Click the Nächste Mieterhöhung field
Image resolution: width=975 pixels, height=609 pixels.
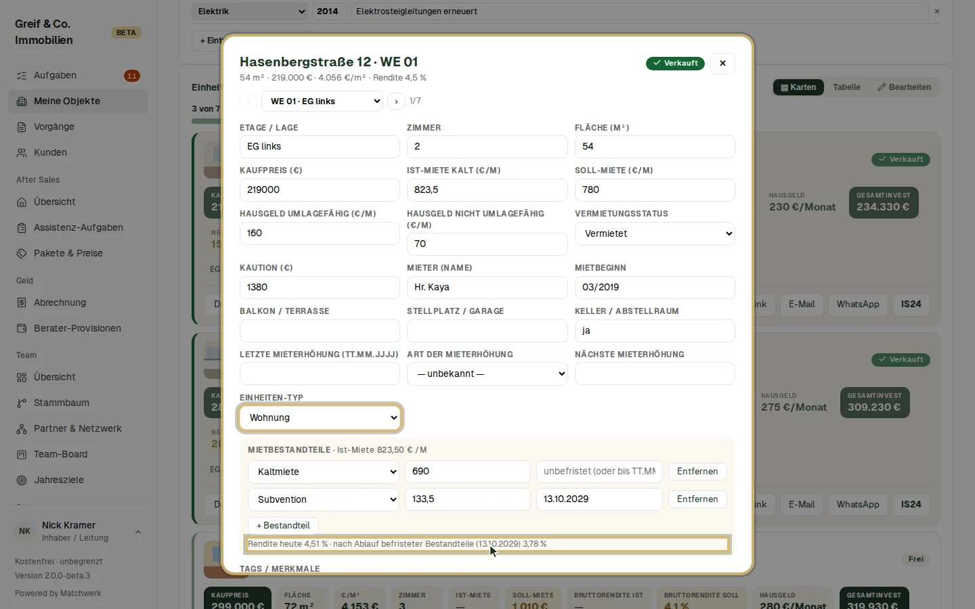pos(655,374)
